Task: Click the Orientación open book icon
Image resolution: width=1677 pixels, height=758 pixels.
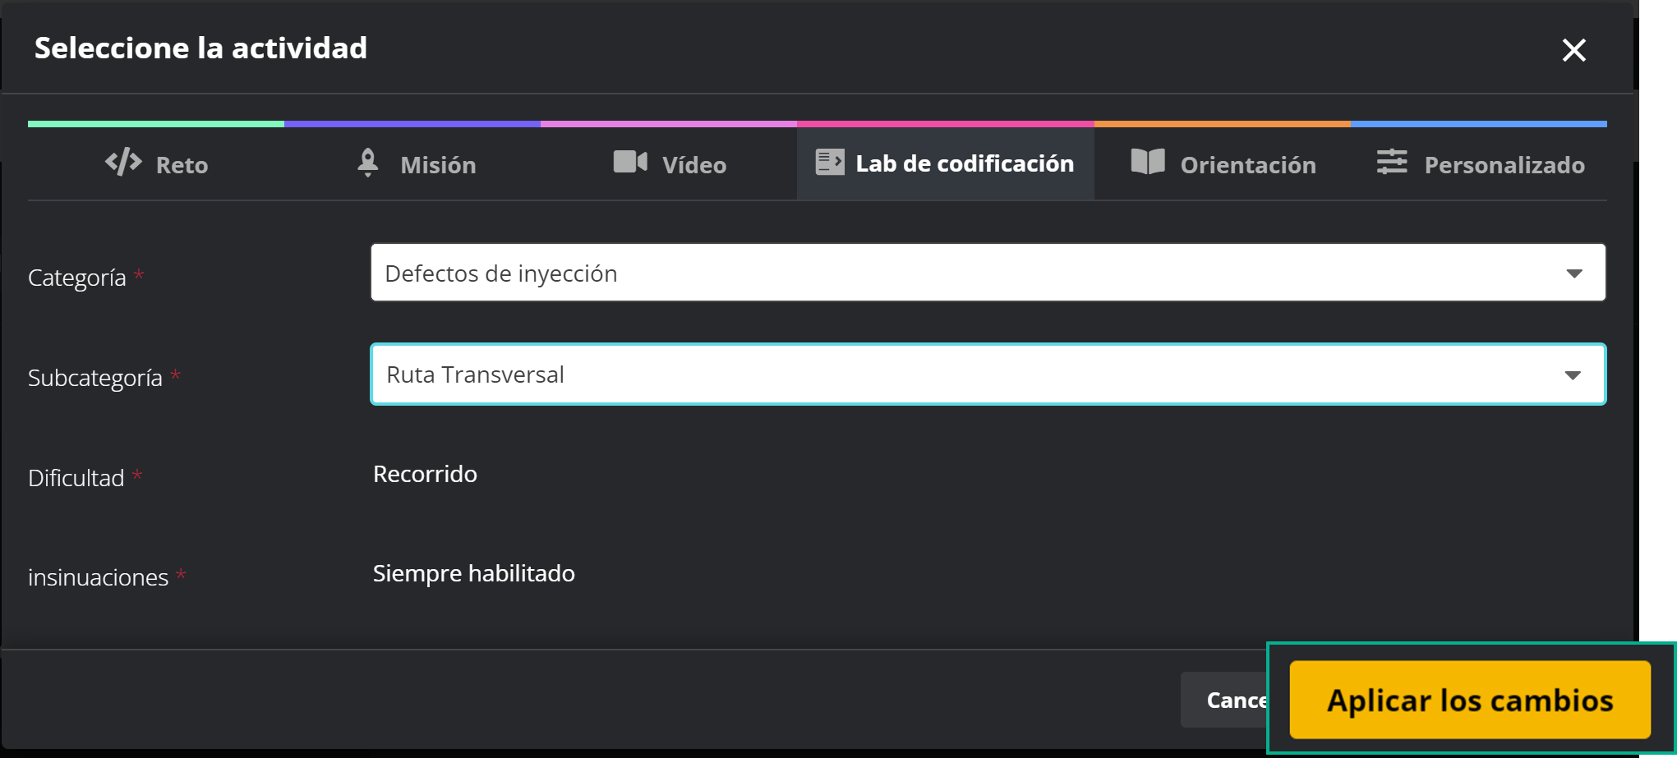Action: (x=1148, y=162)
